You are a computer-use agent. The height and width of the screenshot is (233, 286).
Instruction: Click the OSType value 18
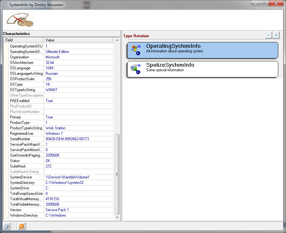pyautogui.click(x=47, y=84)
